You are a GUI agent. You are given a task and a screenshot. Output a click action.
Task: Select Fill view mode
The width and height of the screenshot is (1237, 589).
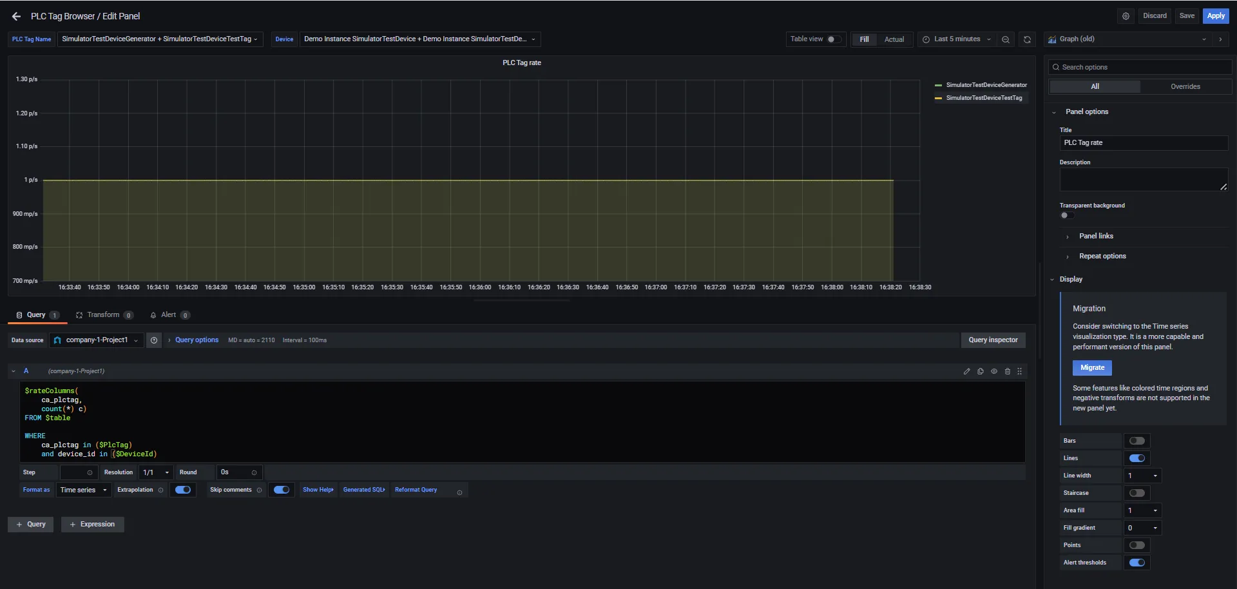pos(864,39)
